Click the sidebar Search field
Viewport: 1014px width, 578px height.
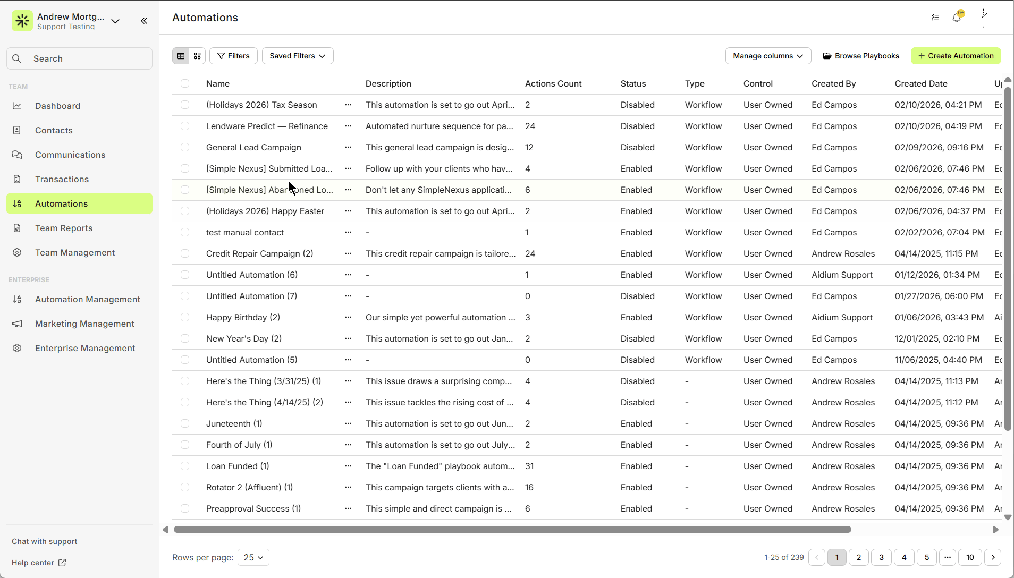(80, 58)
